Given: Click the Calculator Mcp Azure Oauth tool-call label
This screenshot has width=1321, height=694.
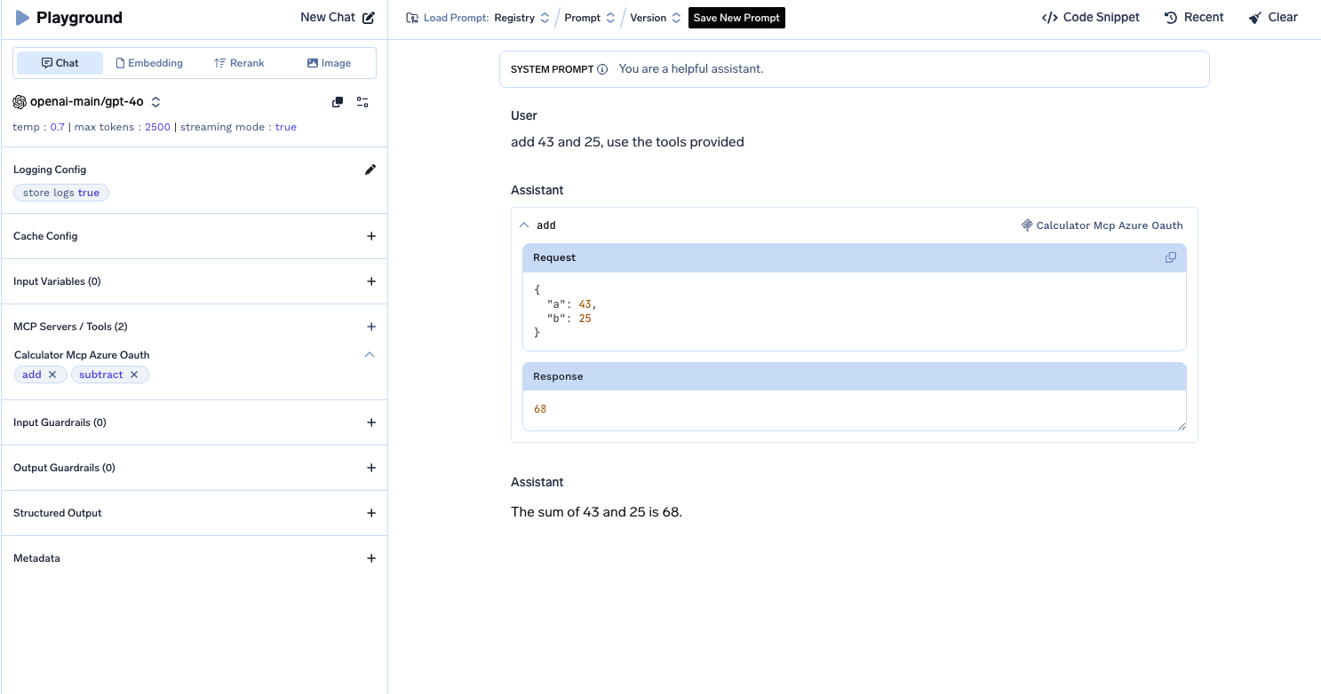Looking at the screenshot, I should point(1110,225).
